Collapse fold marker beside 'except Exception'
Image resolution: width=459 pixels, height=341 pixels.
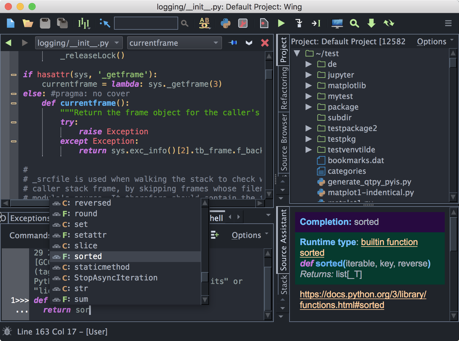(x=14, y=141)
